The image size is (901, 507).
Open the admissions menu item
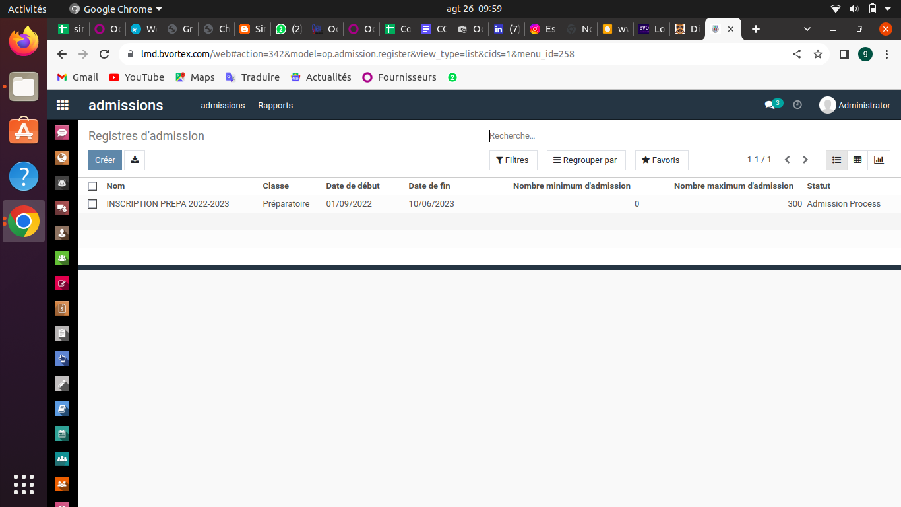(x=223, y=106)
